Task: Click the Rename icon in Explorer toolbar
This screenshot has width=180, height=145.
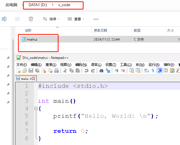Action: [4, 19]
